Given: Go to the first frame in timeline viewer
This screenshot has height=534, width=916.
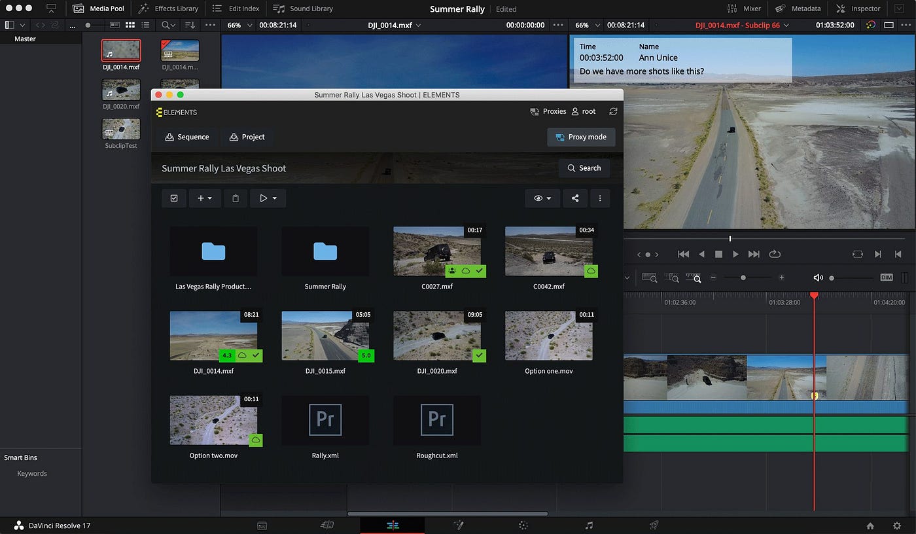Looking at the screenshot, I should [x=684, y=254].
